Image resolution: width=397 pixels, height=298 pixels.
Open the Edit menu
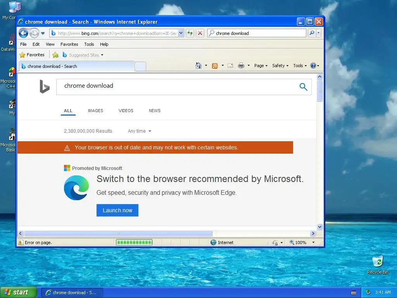(x=36, y=44)
